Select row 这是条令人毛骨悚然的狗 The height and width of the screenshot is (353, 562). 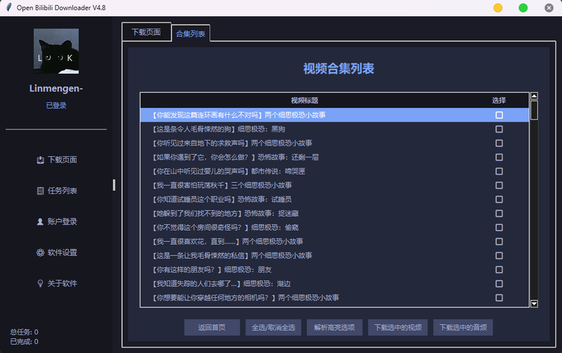[334, 129]
